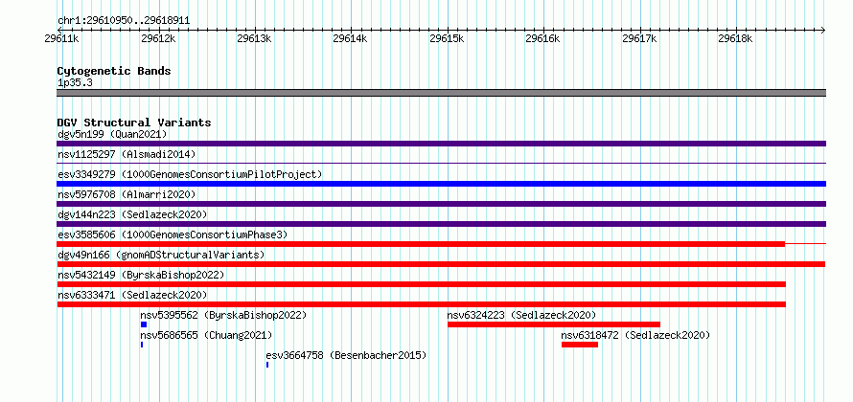Open esv3349279 (1000GenomesConsortiumPilotProject) label
Image resolution: width=853 pixels, height=402 pixels.
[190, 174]
